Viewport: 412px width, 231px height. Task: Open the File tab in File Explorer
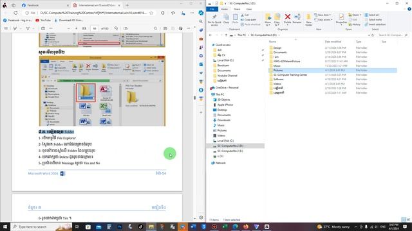(x=212, y=9)
